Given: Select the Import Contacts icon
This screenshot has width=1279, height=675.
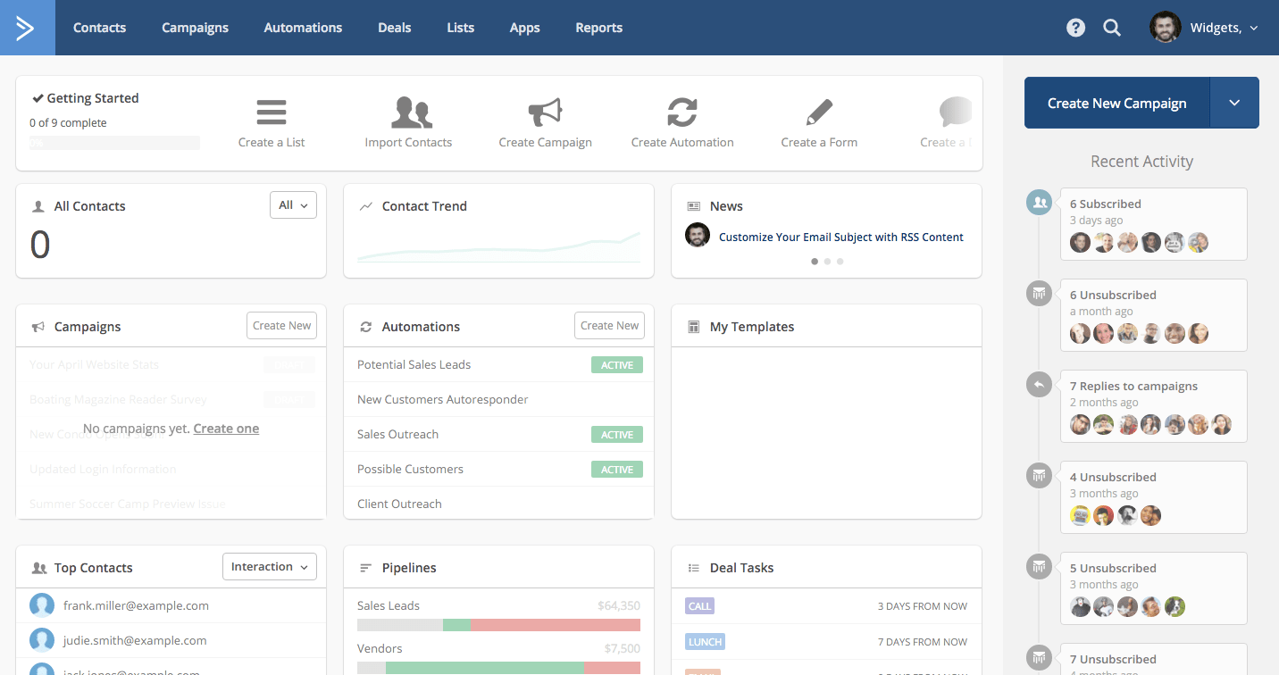Looking at the screenshot, I should click(x=409, y=112).
